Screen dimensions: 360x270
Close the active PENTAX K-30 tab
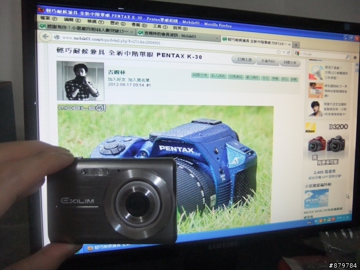point(289,44)
